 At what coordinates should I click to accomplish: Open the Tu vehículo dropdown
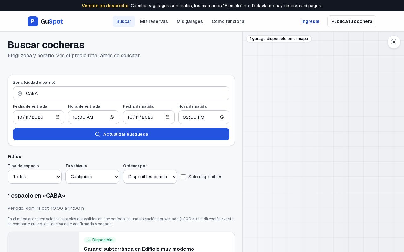[92, 177]
